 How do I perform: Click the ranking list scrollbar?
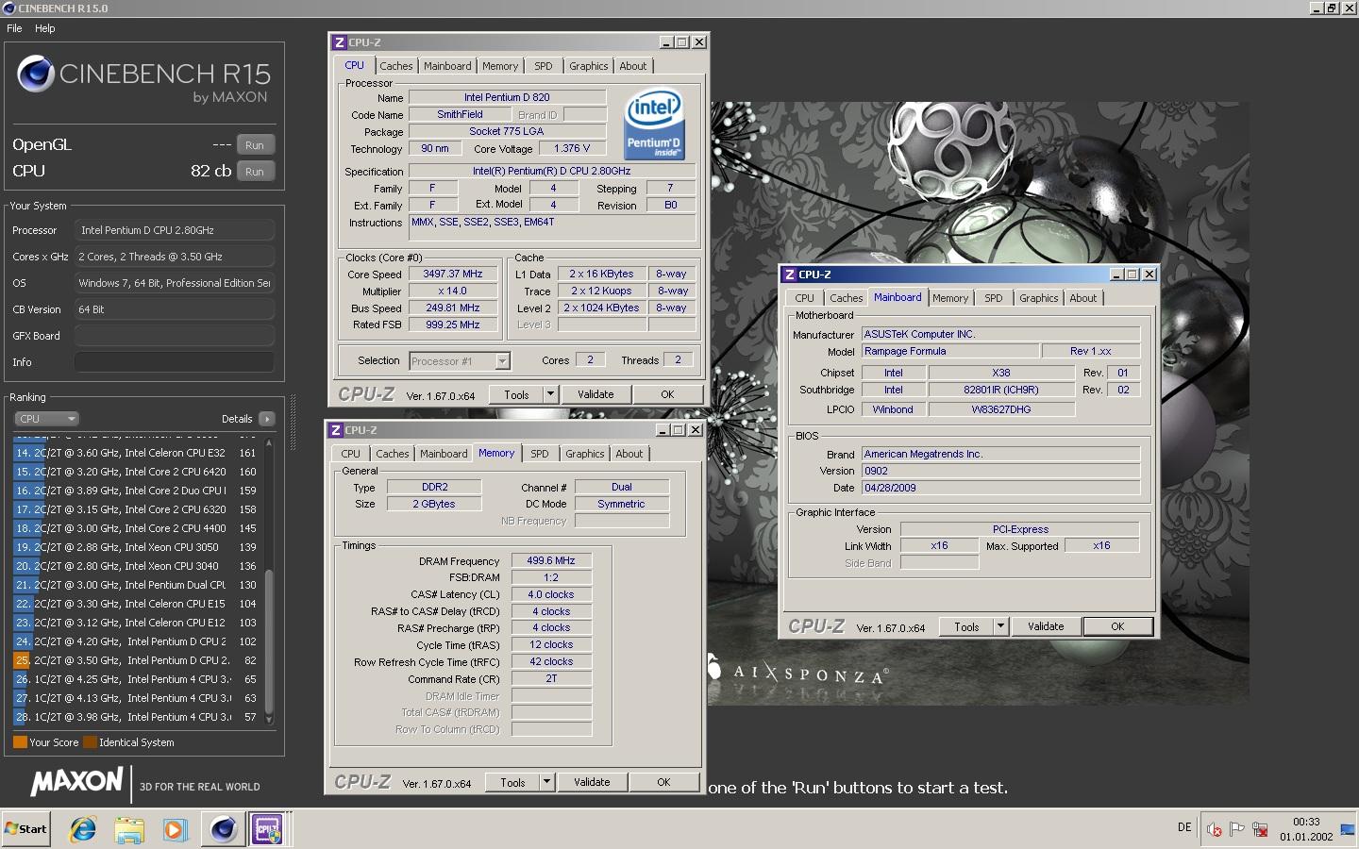coord(269,641)
